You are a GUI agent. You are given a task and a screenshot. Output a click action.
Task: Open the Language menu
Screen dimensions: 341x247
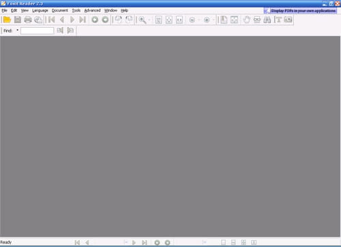click(x=40, y=10)
